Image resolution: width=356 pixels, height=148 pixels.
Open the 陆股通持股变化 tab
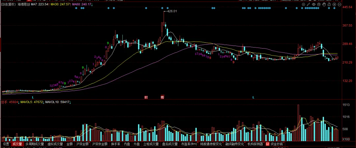211,144
